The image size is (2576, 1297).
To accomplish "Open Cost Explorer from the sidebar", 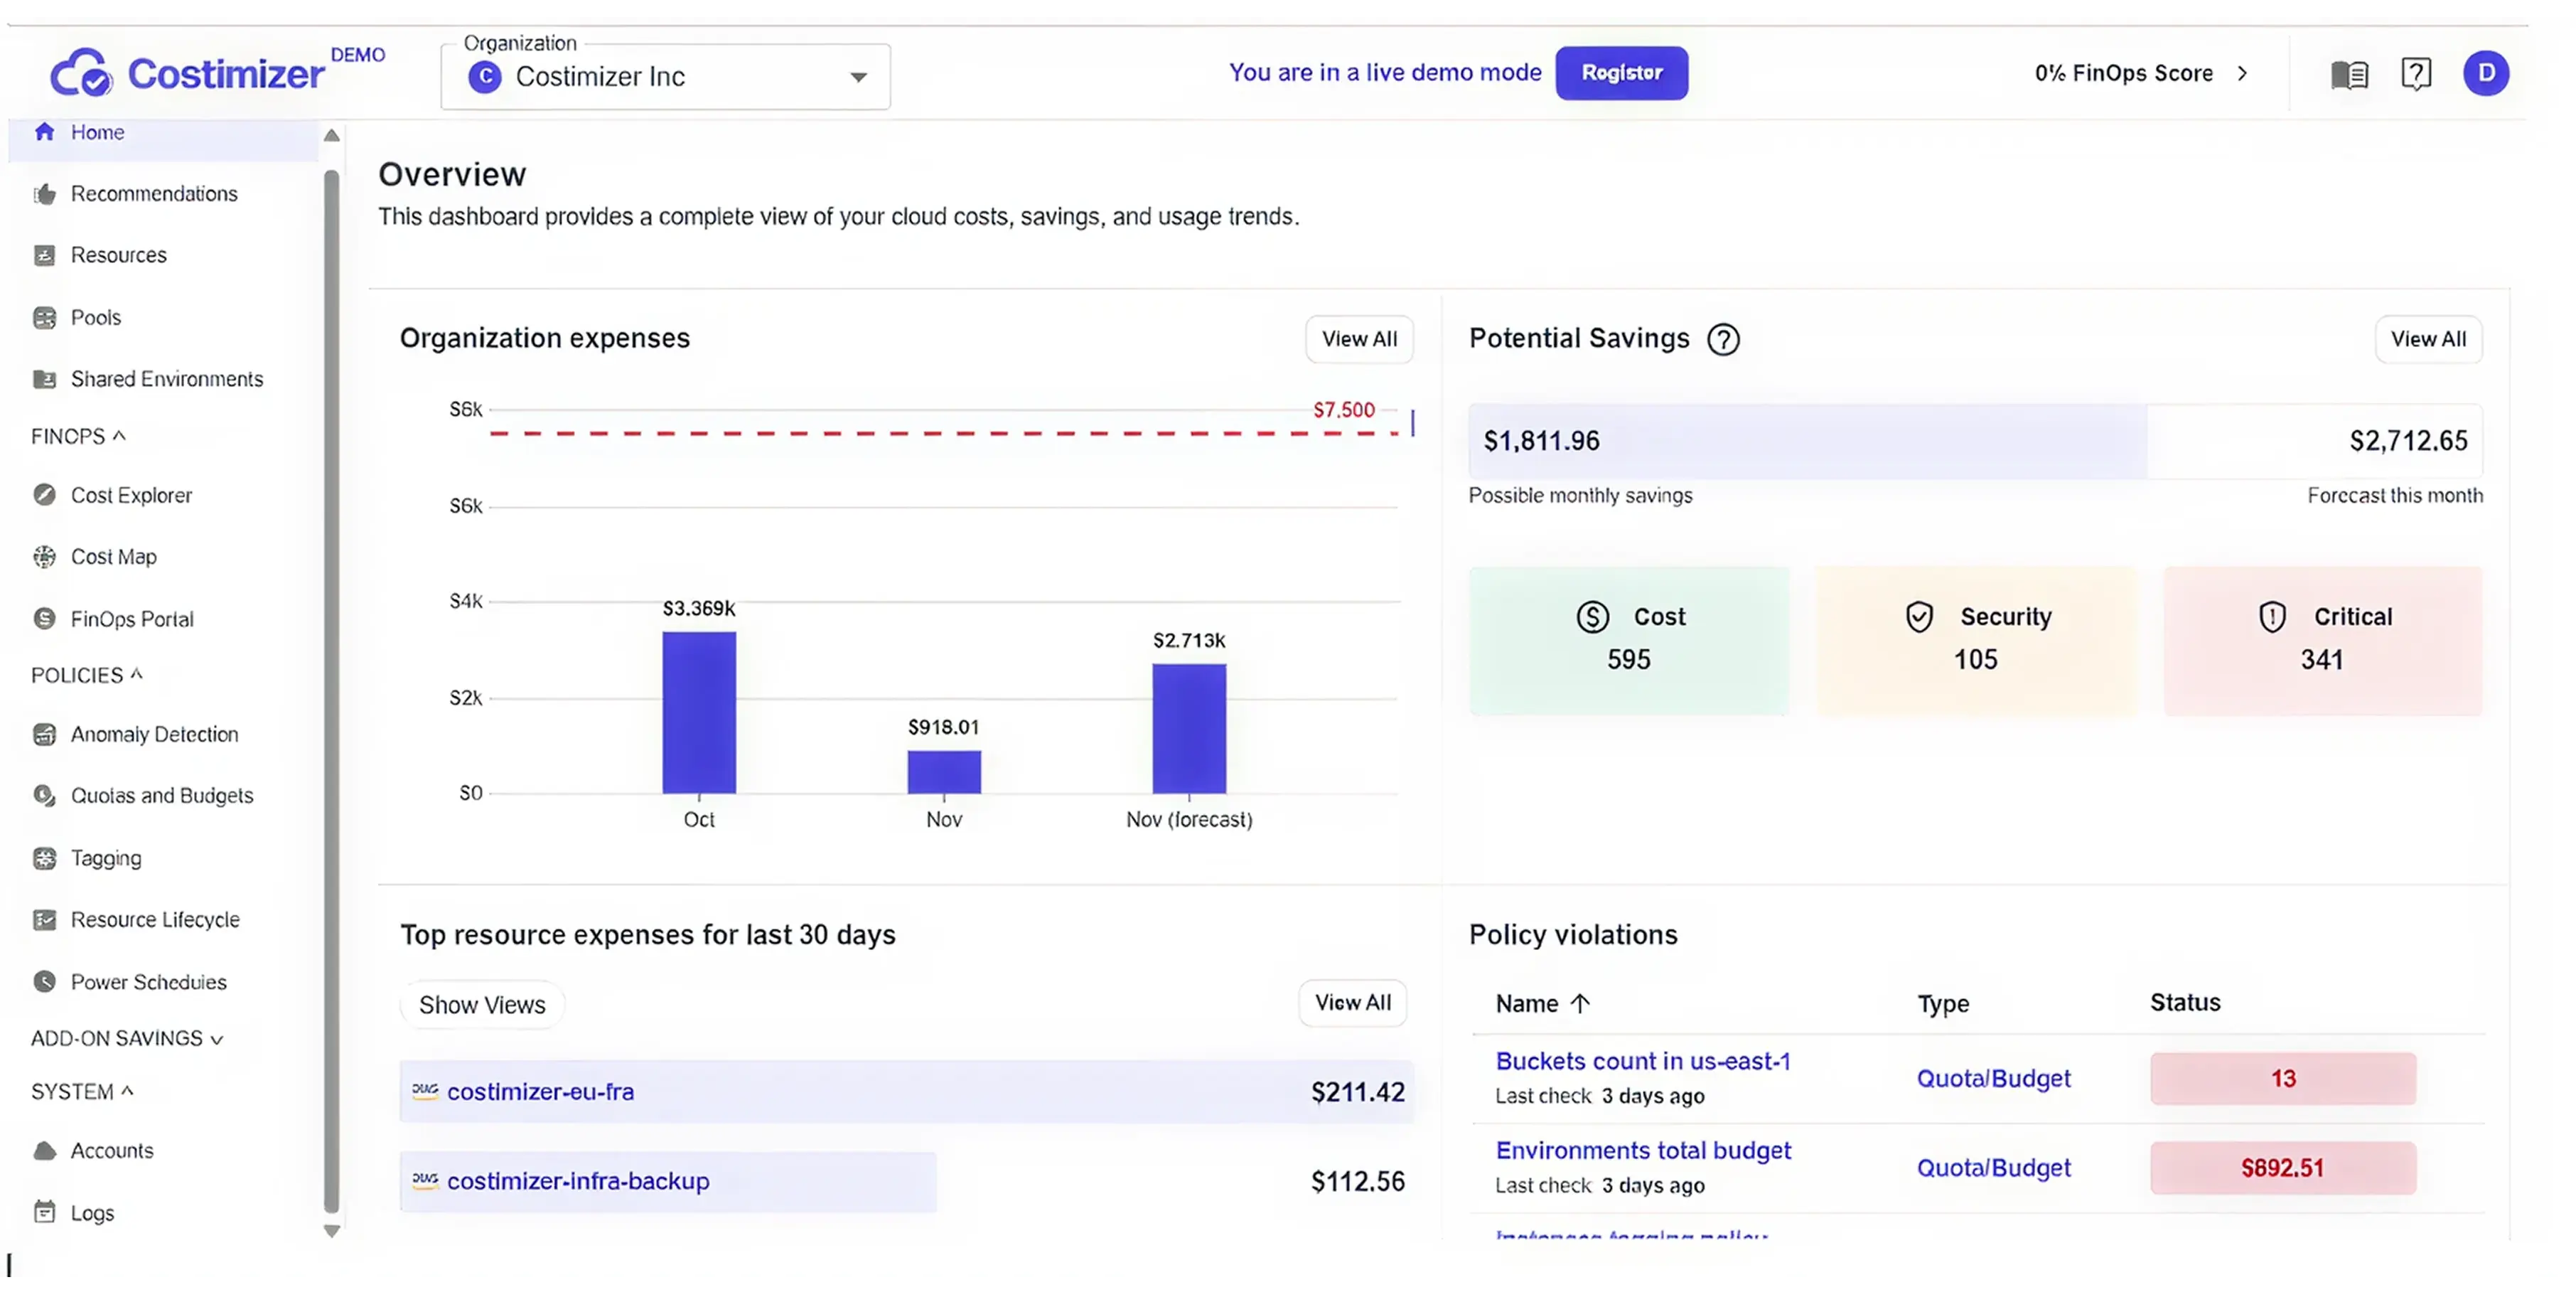I will pyautogui.click(x=45, y=494).
